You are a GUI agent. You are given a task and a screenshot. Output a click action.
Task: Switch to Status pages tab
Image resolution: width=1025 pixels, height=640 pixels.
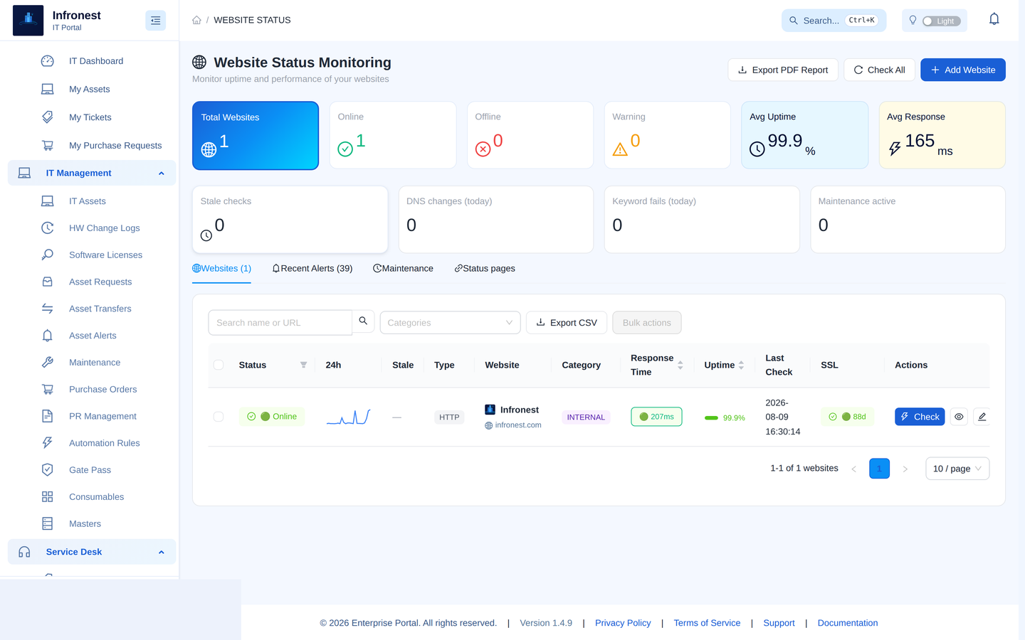(485, 268)
